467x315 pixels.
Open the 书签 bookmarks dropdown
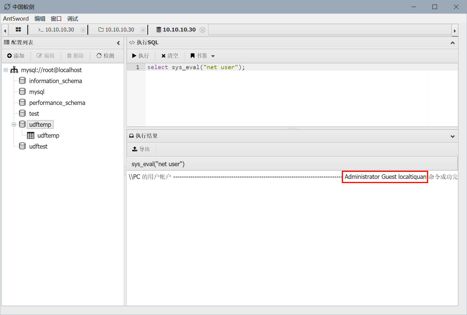click(x=203, y=56)
